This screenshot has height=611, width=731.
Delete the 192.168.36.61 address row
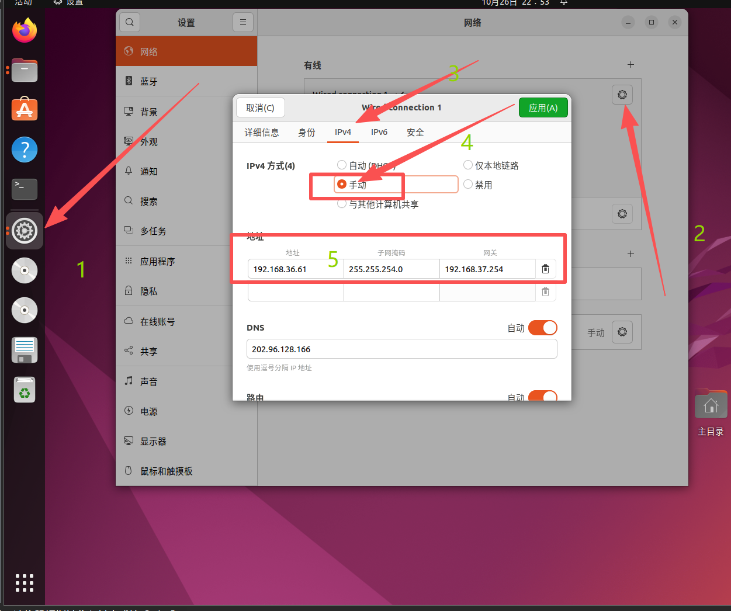[546, 269]
